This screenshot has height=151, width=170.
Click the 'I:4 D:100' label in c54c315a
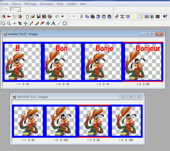[x=126, y=140]
